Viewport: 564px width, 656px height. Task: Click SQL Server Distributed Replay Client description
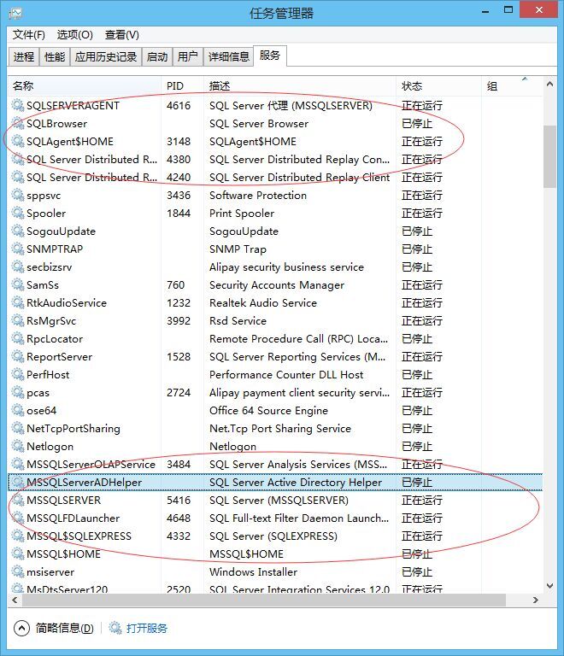pos(300,178)
